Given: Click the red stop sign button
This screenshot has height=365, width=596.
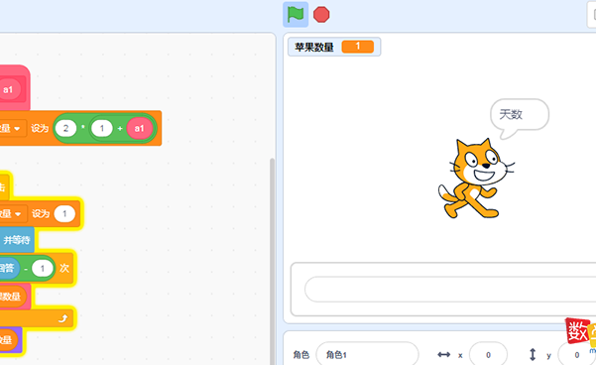Looking at the screenshot, I should [321, 15].
